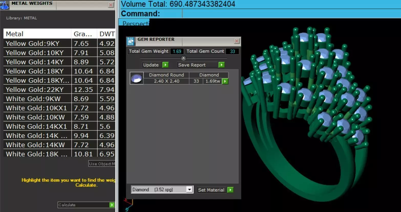
Task: Close the Metal Weights panel
Action: 111,5
